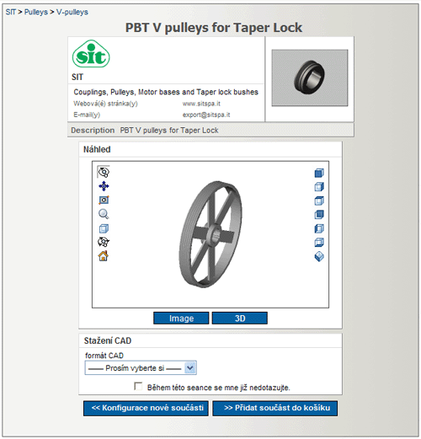
Task: Select the magnifying glass zoom tool
Action: click(x=104, y=214)
